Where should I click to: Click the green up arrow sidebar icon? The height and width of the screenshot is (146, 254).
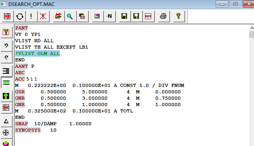(6, 96)
